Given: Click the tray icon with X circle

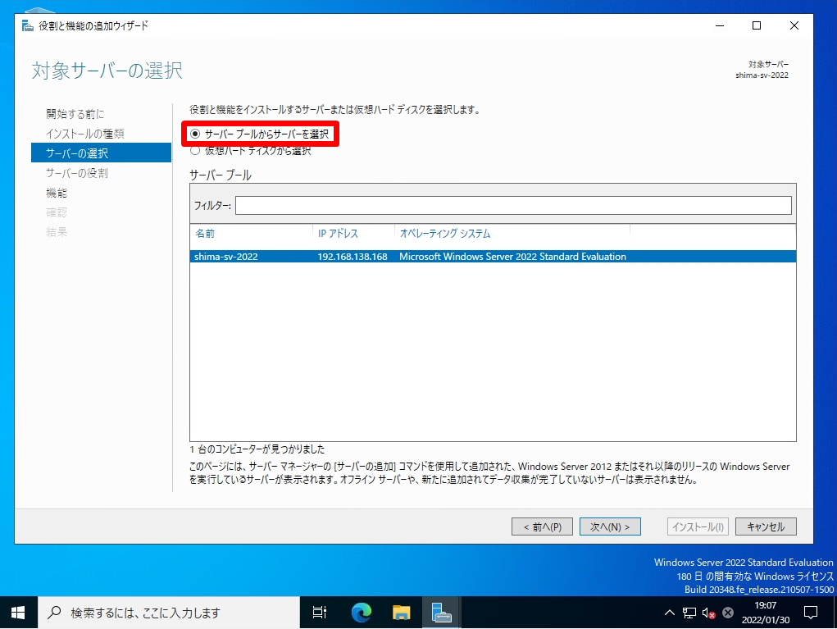Looking at the screenshot, I should [x=728, y=613].
